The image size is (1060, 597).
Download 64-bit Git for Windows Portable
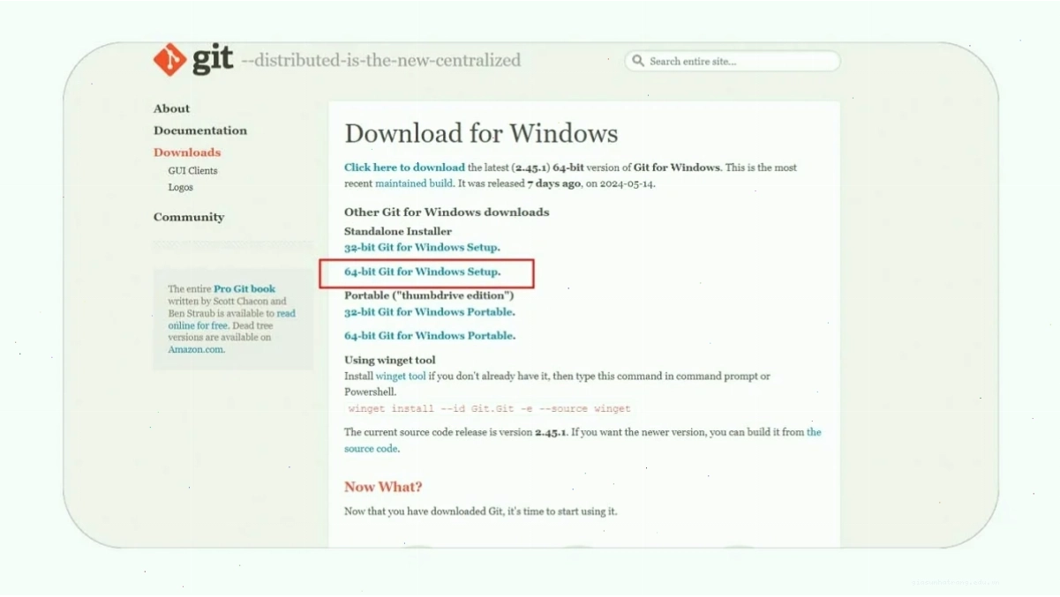(430, 336)
